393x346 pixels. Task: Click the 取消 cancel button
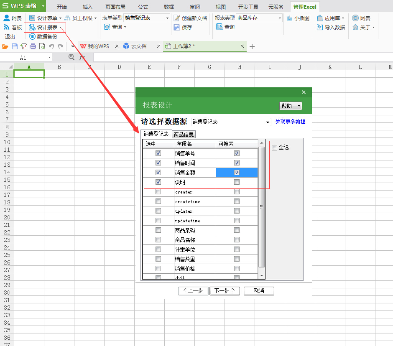(259, 290)
